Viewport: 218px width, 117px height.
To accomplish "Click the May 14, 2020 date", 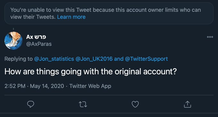I will click(47, 86).
